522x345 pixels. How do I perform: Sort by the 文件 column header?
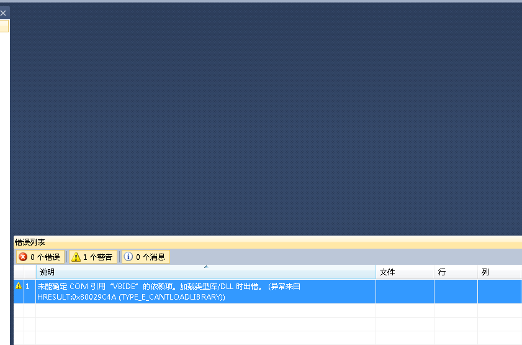pos(405,272)
